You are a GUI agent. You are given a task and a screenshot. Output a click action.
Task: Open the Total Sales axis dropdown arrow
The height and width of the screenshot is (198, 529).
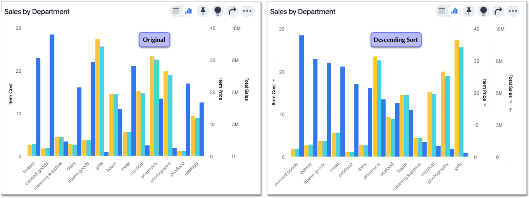tap(510, 102)
